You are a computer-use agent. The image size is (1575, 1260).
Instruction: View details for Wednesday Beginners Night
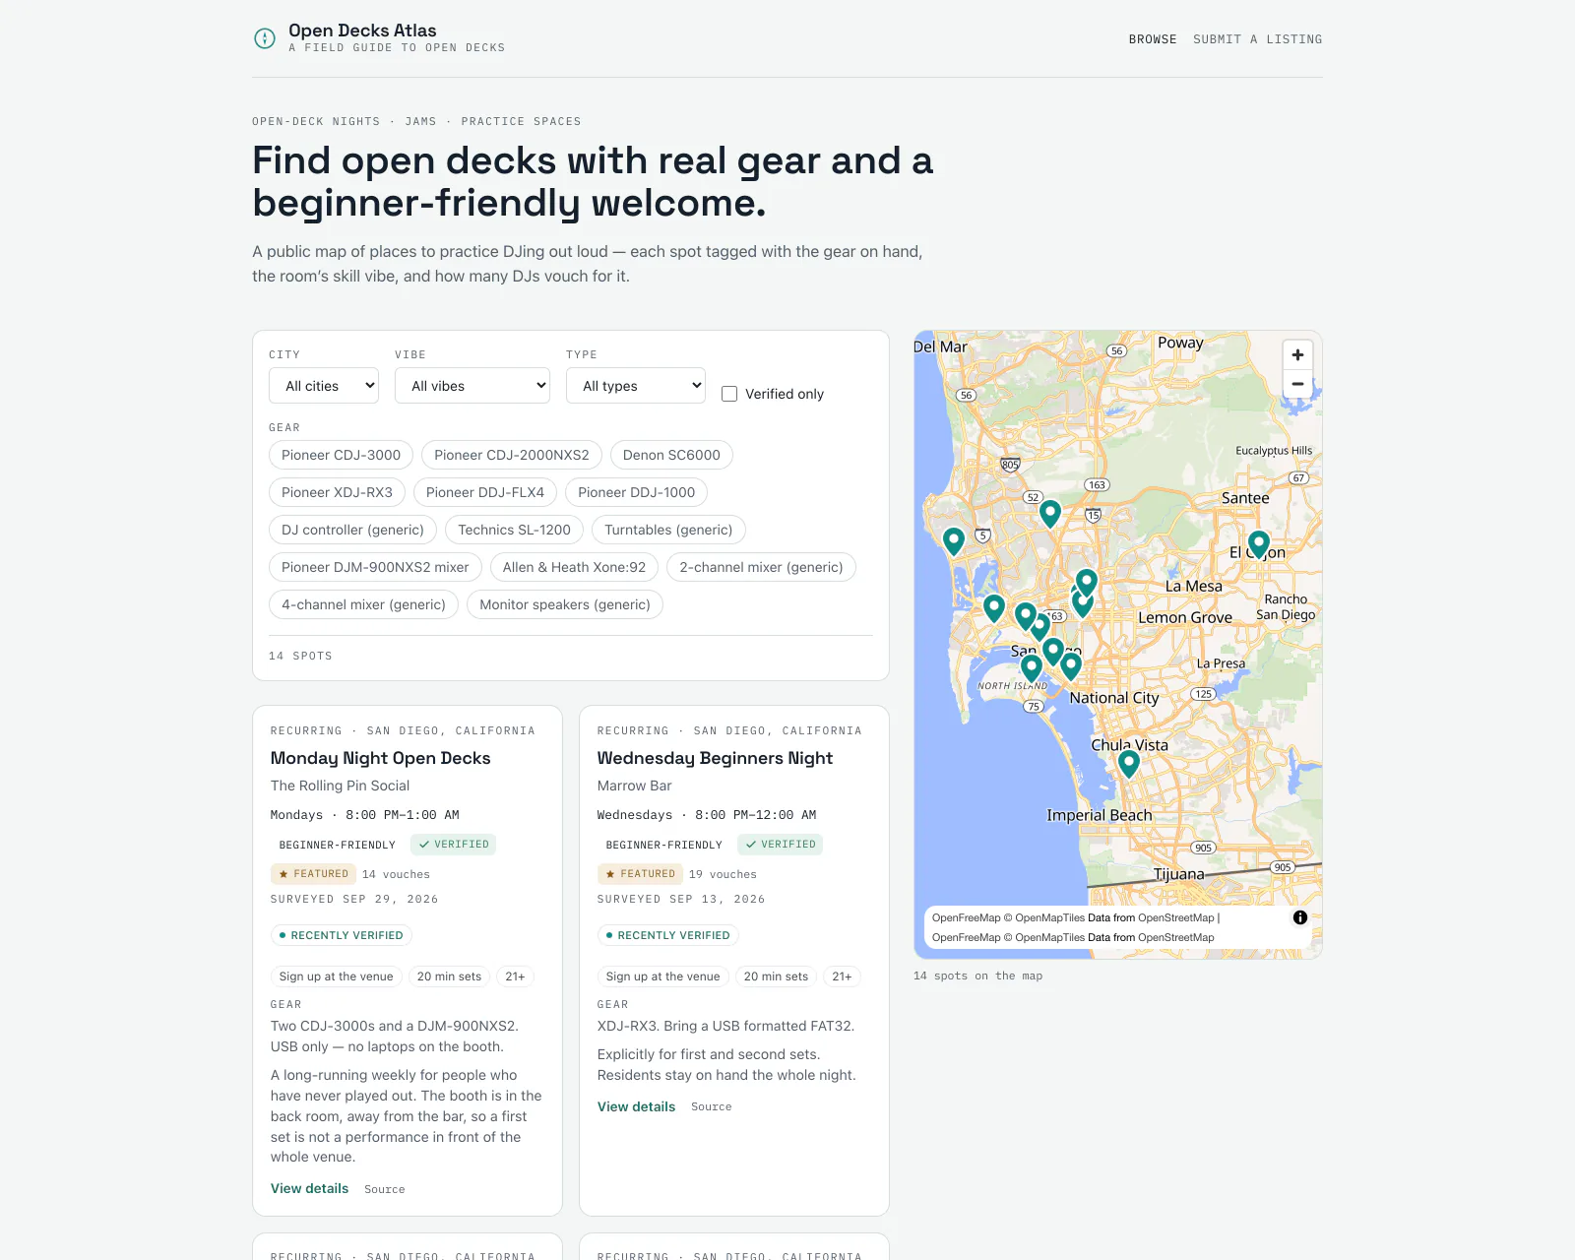tap(636, 1106)
